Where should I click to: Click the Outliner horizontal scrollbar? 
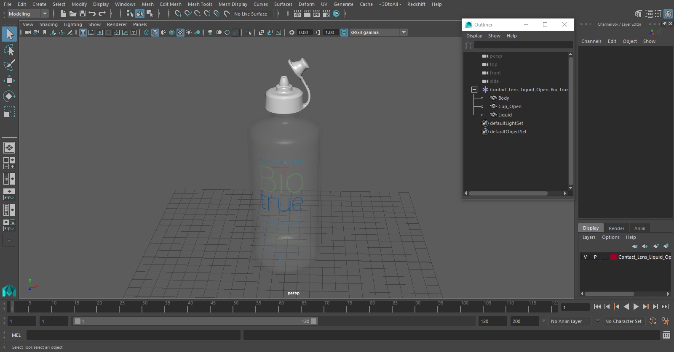tap(508, 193)
